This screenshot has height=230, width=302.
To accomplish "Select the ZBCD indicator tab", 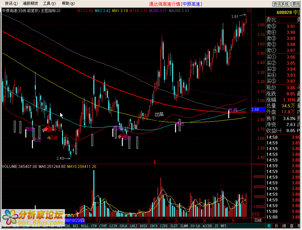I will pos(154,226).
